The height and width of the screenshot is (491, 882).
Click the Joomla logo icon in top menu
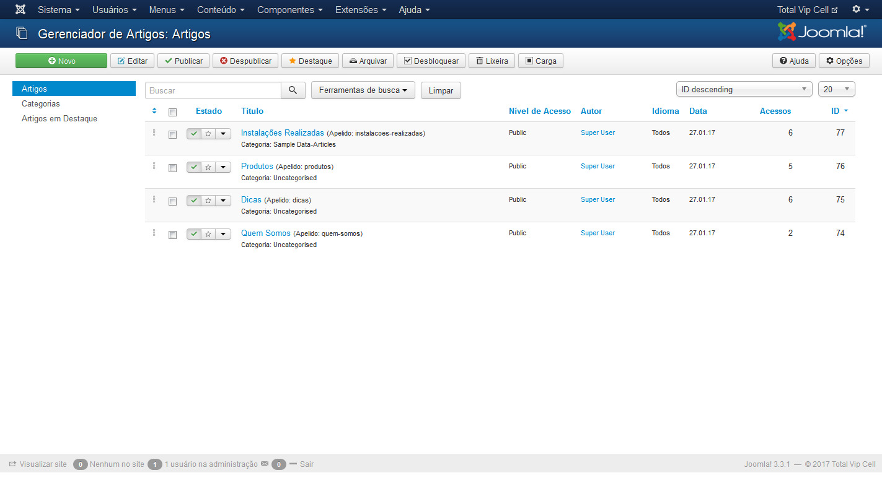tap(20, 9)
